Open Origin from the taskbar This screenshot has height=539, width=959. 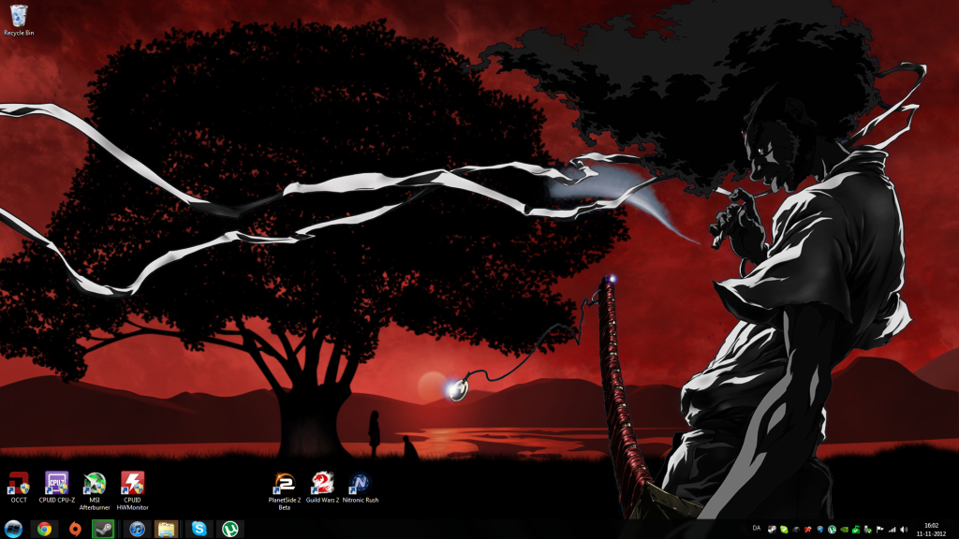[x=75, y=529]
